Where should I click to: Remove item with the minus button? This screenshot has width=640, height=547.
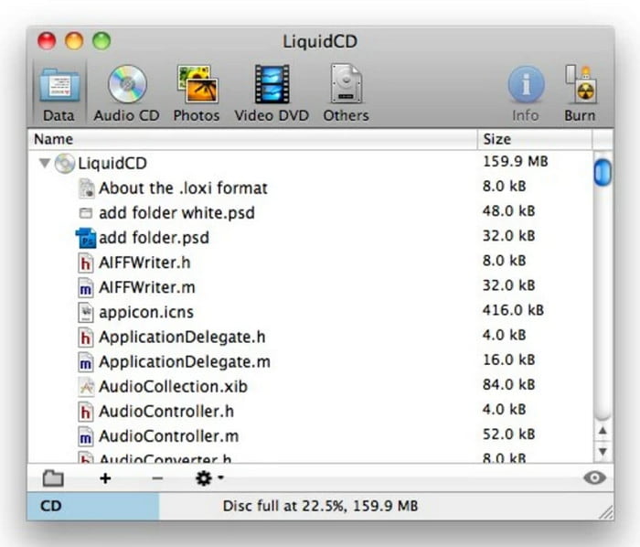[x=157, y=478]
